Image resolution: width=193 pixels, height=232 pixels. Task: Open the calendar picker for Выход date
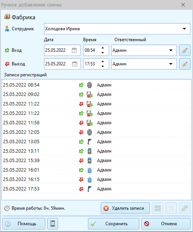(74, 64)
